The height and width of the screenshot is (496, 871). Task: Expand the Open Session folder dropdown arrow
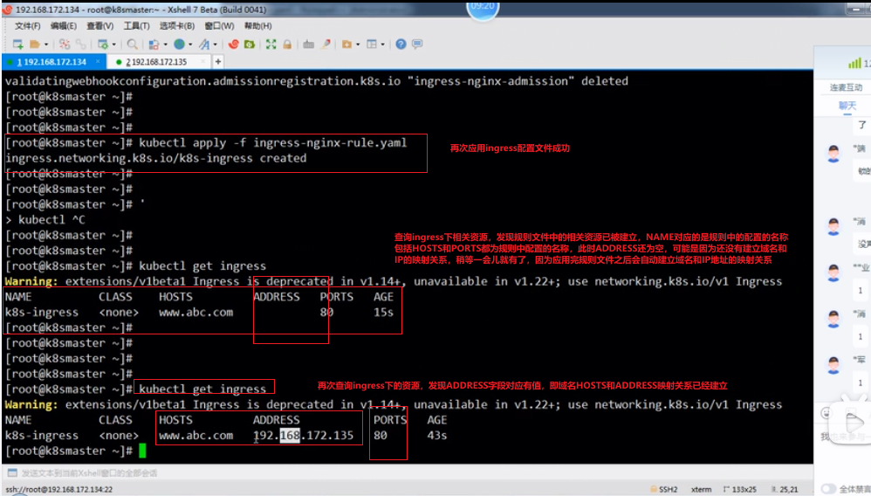(x=46, y=45)
